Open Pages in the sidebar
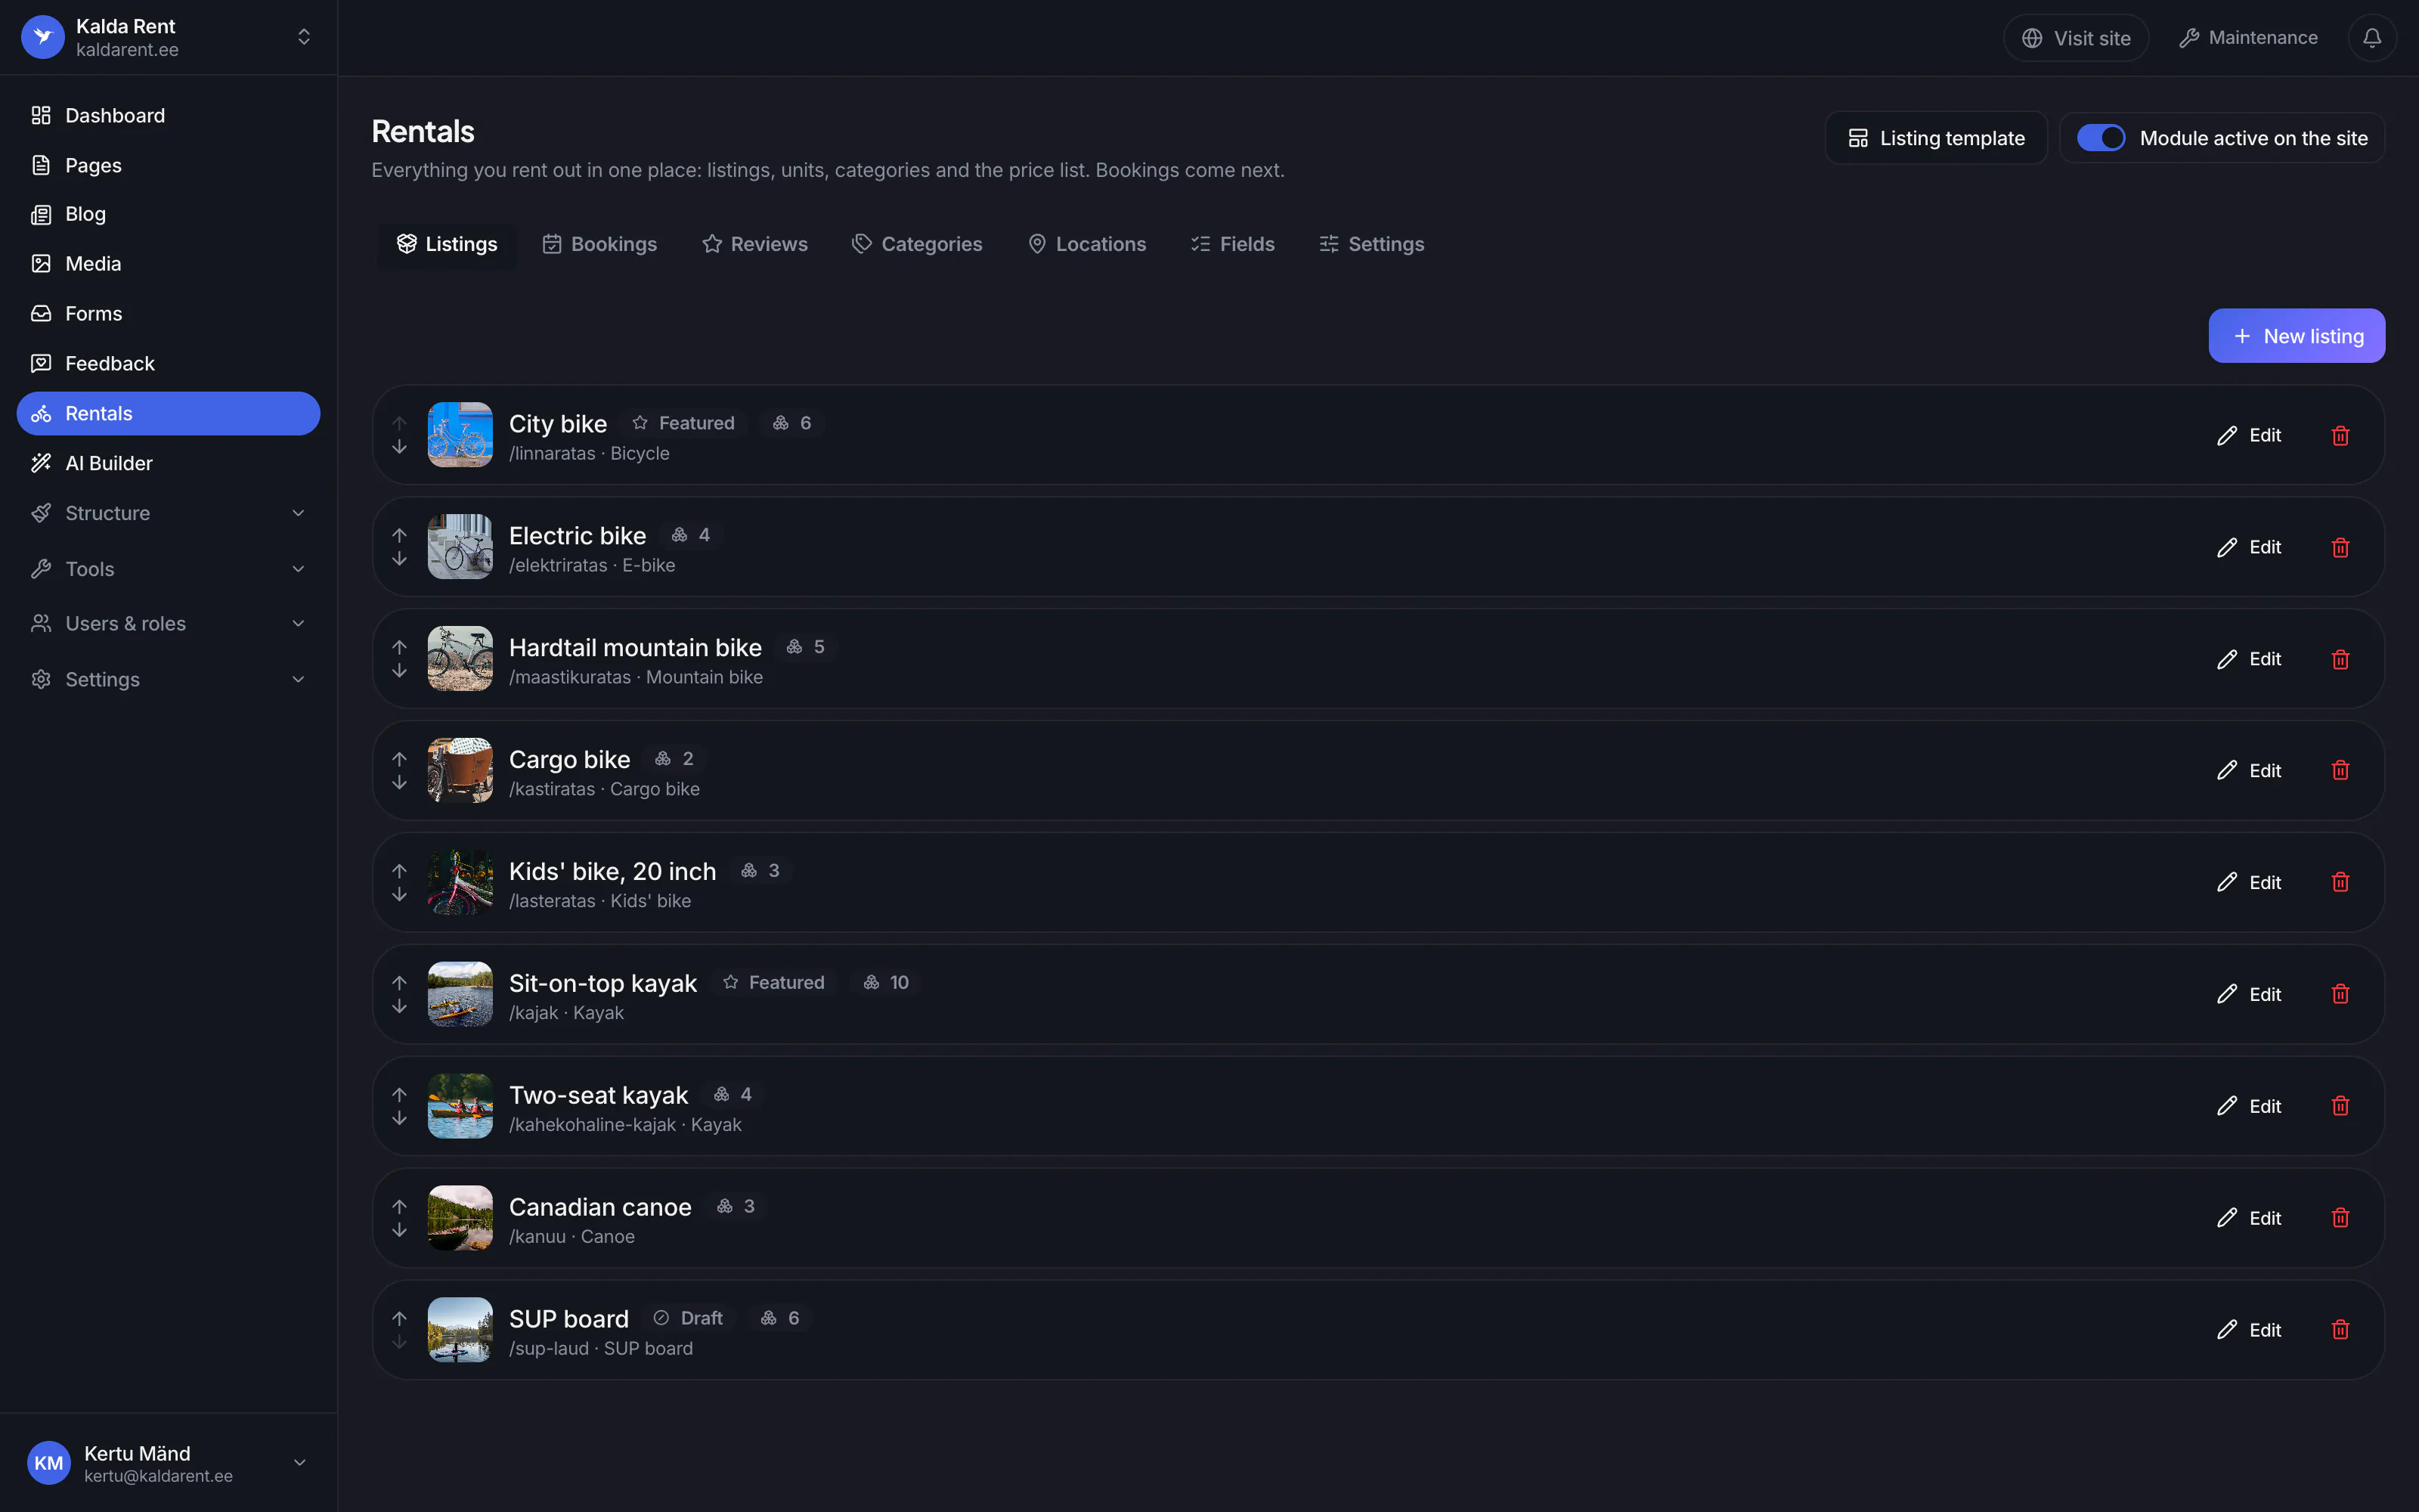Viewport: 2419px width, 1512px height. pos(168,165)
